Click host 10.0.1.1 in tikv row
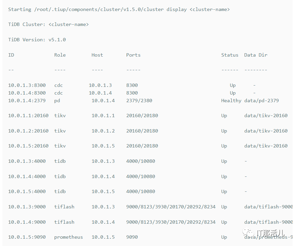Screen dimensions: 294x246 tap(103, 116)
